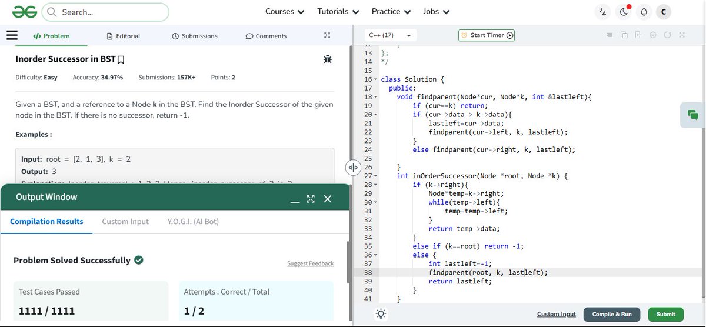Reset the code with refresh icon
706x327 pixels.
(667, 35)
